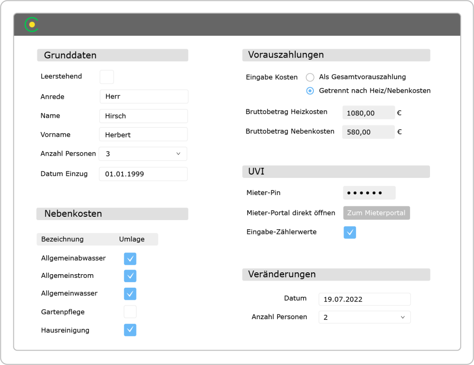Select Getrennt nach Heiz/Nebenkosten radio option
The width and height of the screenshot is (474, 365).
pos(310,91)
